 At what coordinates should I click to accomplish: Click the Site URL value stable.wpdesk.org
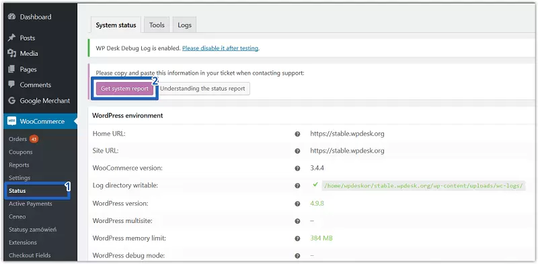tap(347, 151)
